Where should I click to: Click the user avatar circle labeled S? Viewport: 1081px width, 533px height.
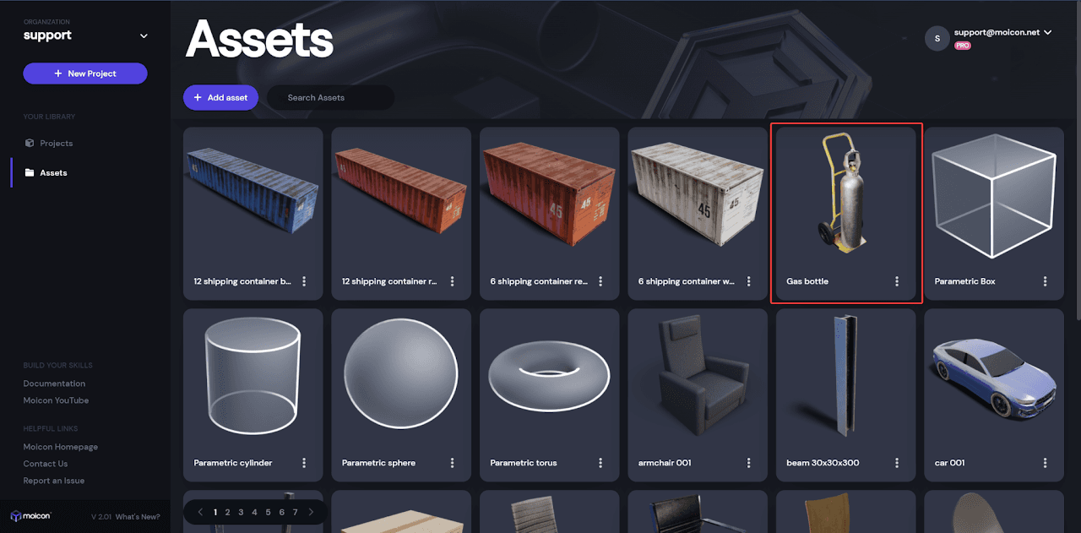937,38
